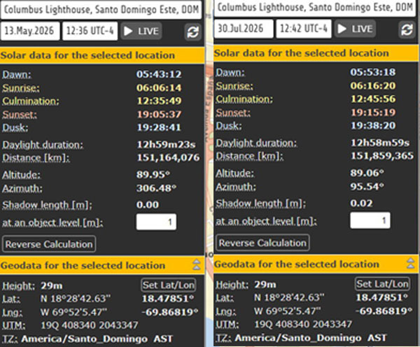Click time field 12:36 UTC-4
420x347 pixels.
(90, 31)
